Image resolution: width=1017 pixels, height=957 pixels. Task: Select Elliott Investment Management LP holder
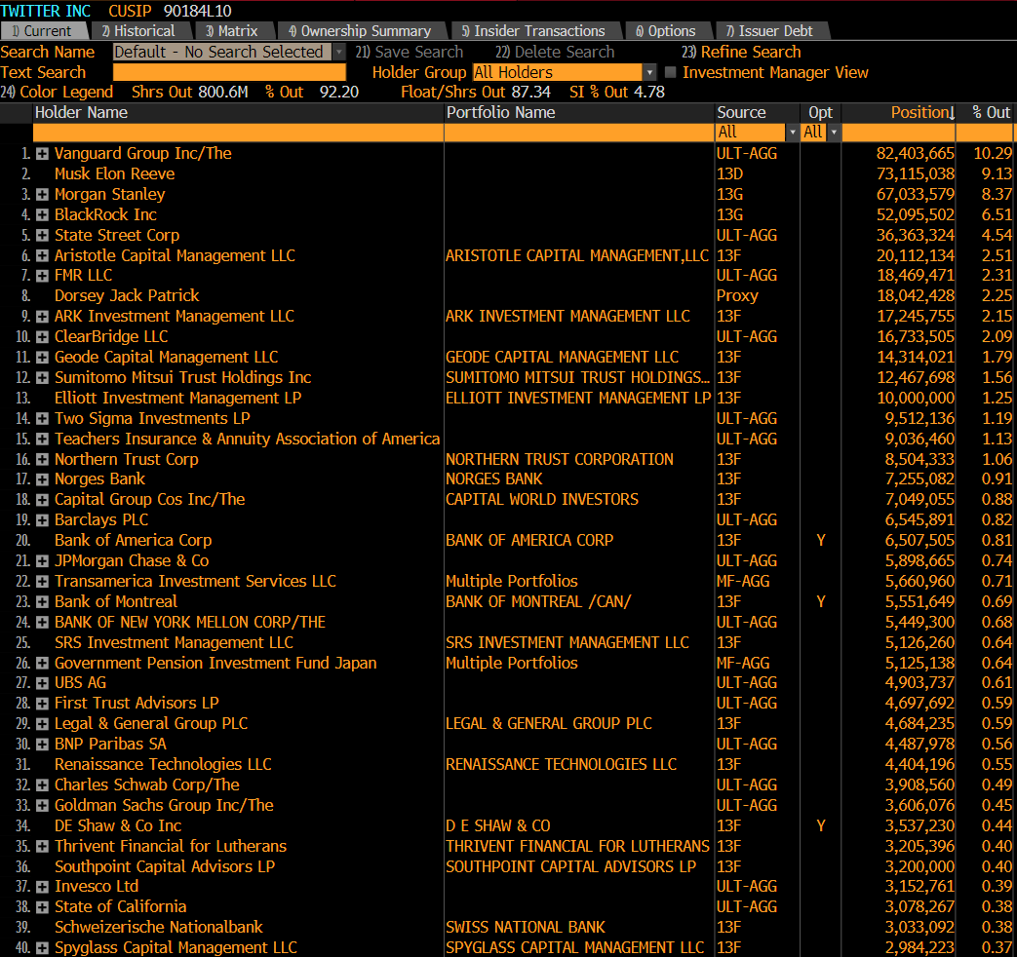pyautogui.click(x=177, y=399)
